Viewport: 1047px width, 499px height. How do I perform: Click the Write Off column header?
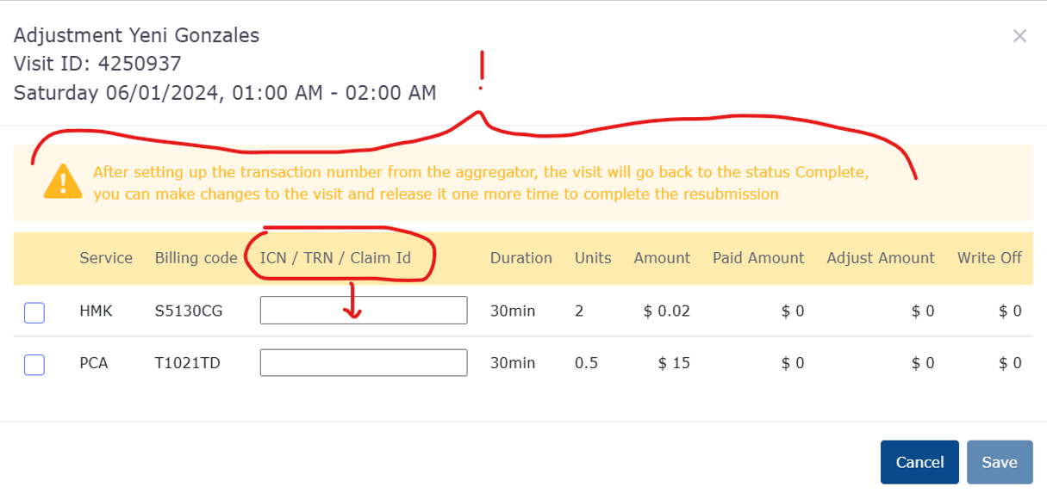989,257
